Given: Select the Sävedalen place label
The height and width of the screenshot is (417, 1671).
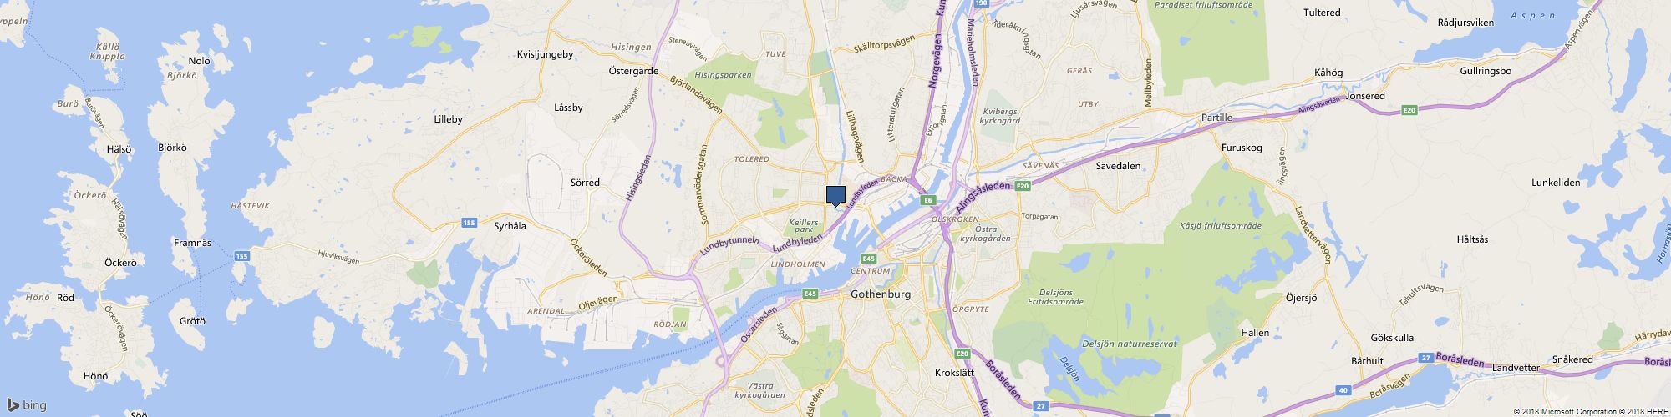Looking at the screenshot, I should point(1118,165).
